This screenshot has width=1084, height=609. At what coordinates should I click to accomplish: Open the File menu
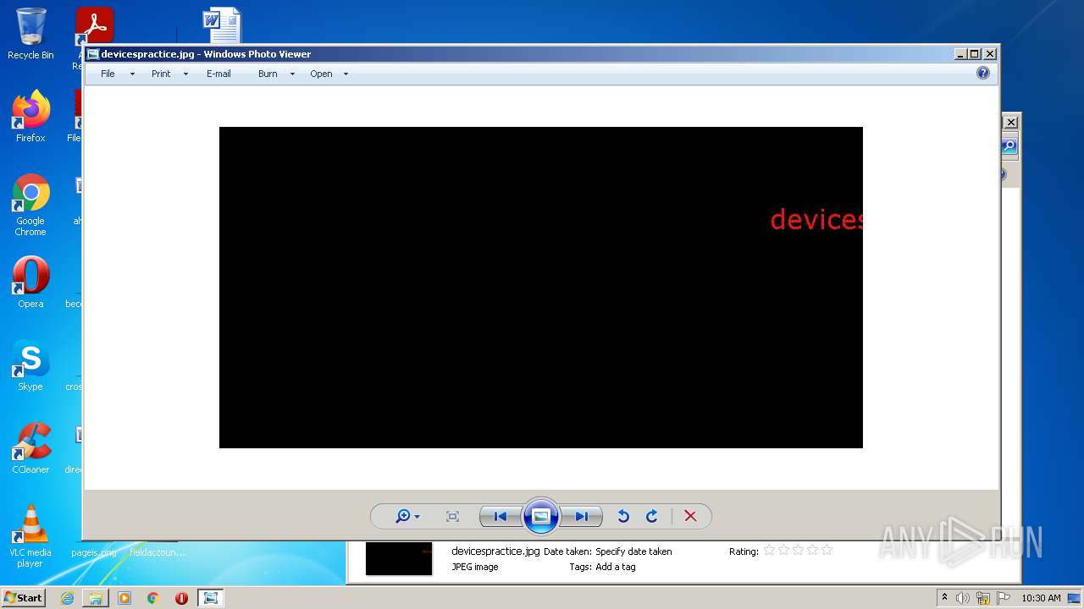point(108,74)
